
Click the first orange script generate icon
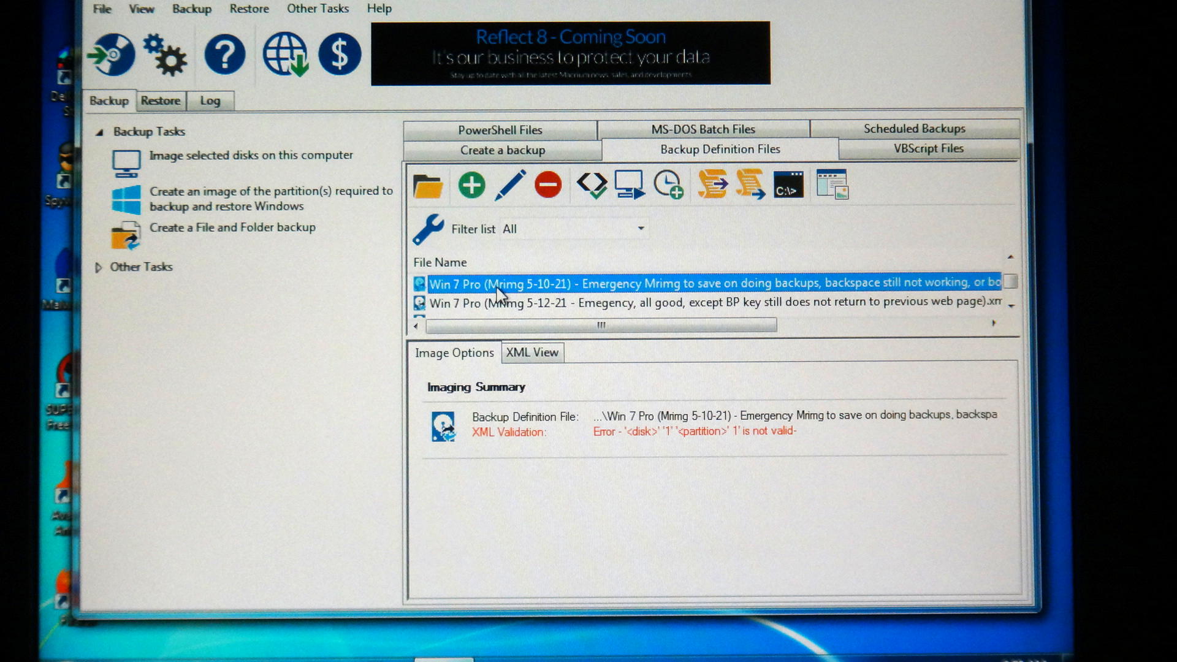coord(712,185)
